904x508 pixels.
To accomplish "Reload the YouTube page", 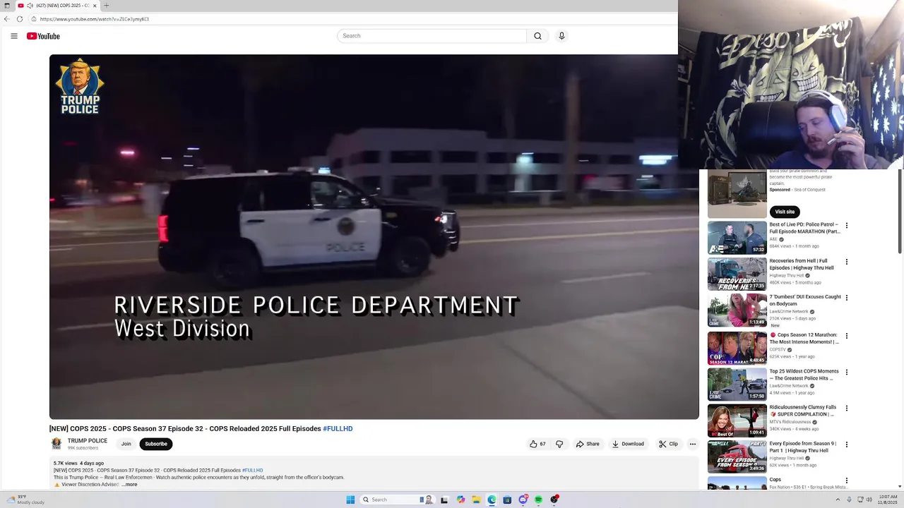I will (20, 19).
